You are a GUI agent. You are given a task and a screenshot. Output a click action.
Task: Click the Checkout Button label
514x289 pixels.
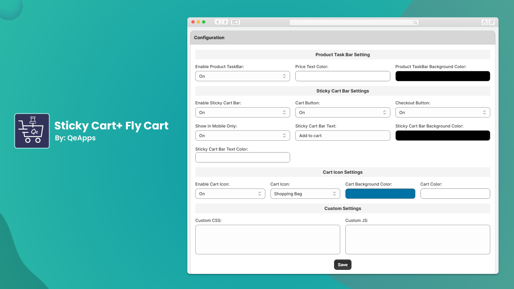(x=413, y=103)
